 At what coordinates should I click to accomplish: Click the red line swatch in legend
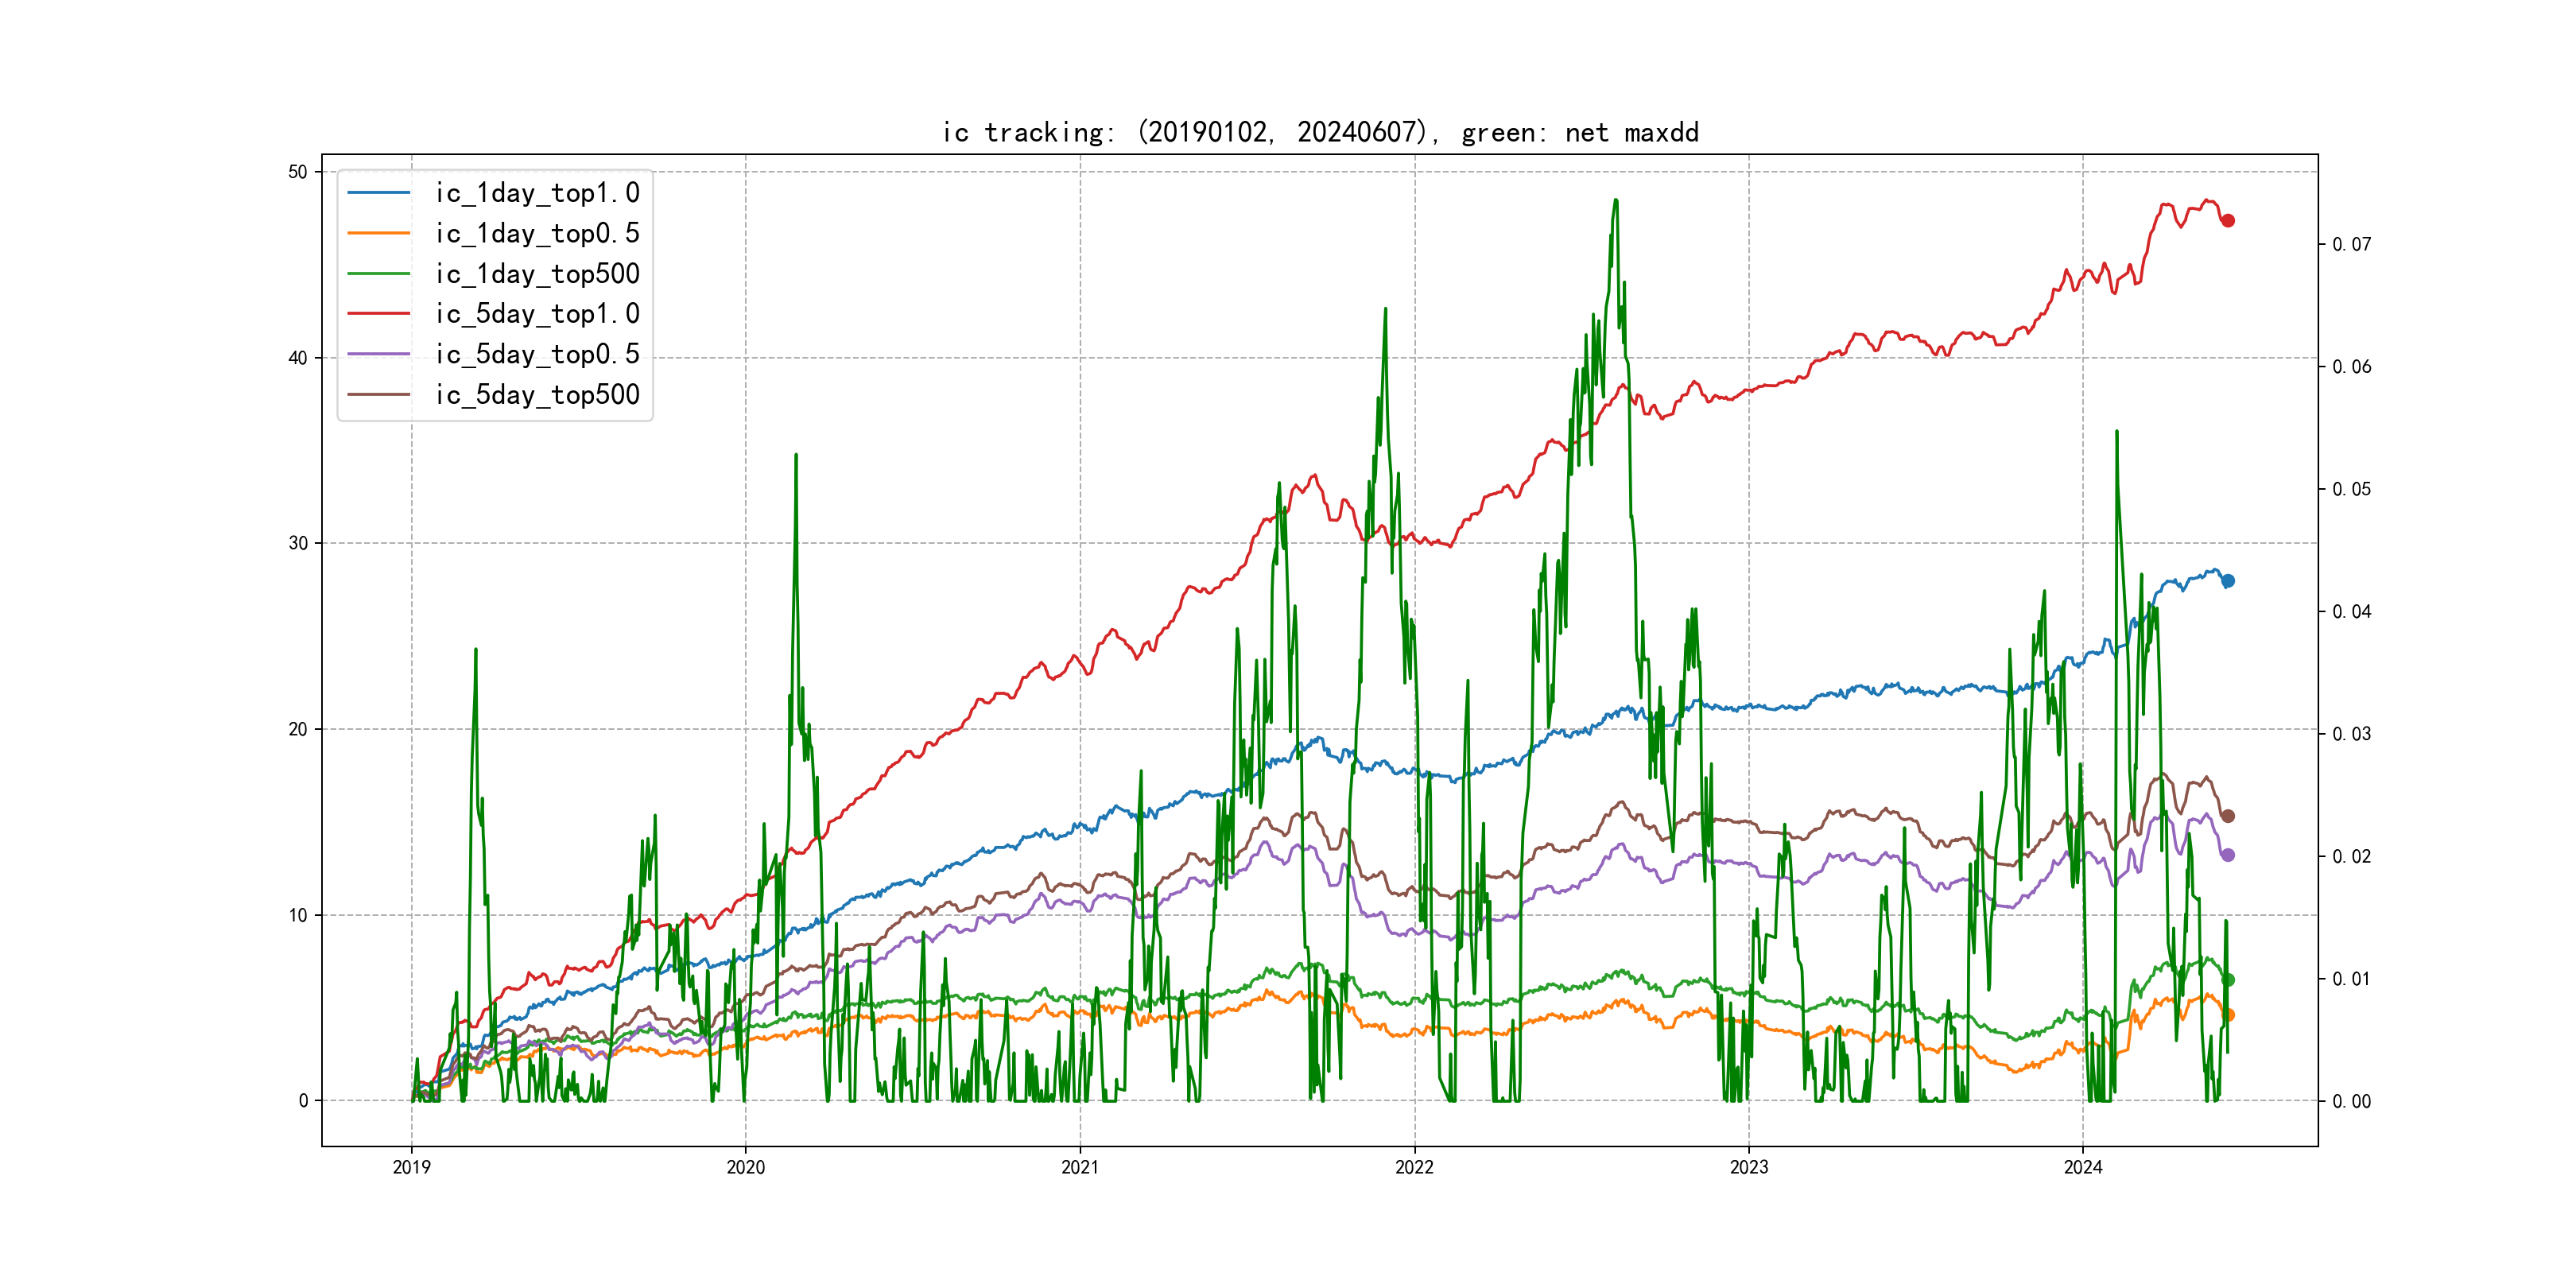378,314
